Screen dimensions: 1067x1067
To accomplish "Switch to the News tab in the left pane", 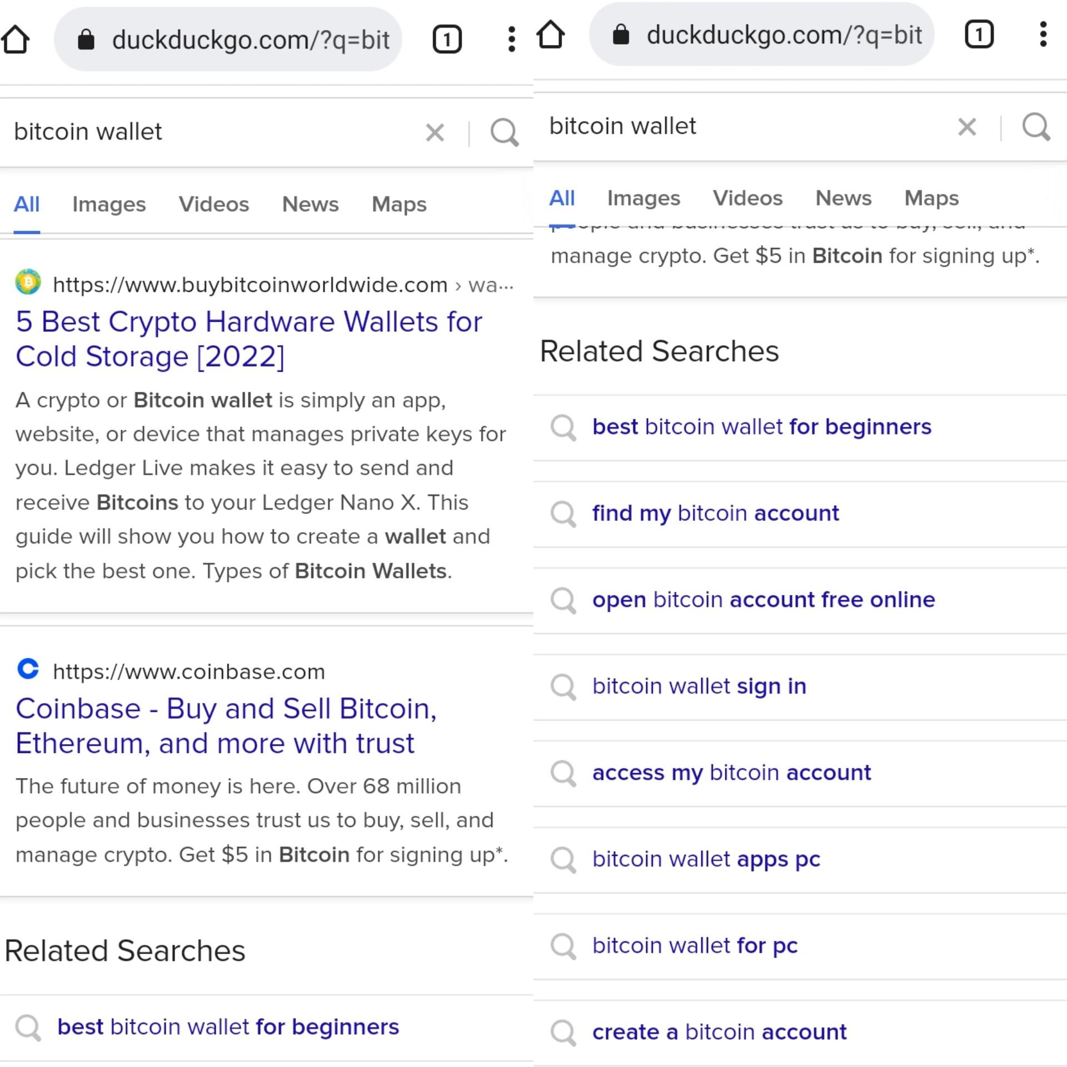I will coord(310,205).
